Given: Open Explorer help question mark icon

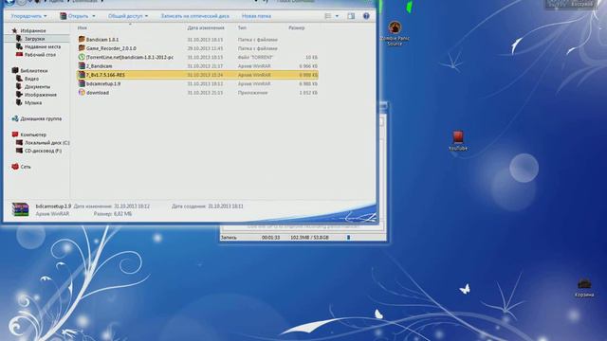Looking at the screenshot, I should 366,16.
